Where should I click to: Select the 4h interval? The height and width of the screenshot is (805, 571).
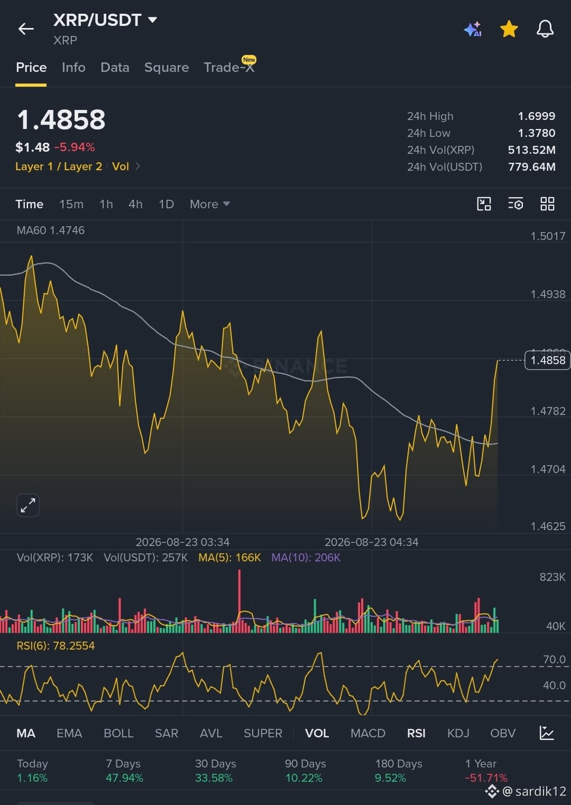(135, 204)
